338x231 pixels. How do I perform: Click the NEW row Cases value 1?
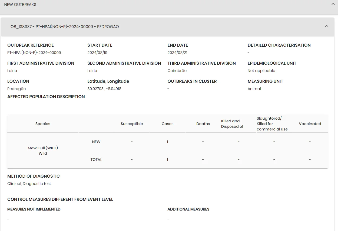tap(167, 142)
